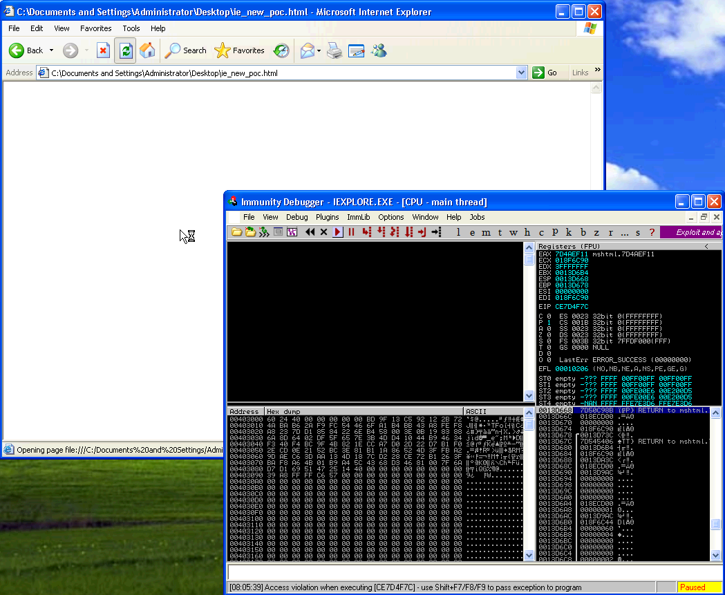Click the attach-to-process icon in Immunity toolbar

click(x=264, y=232)
